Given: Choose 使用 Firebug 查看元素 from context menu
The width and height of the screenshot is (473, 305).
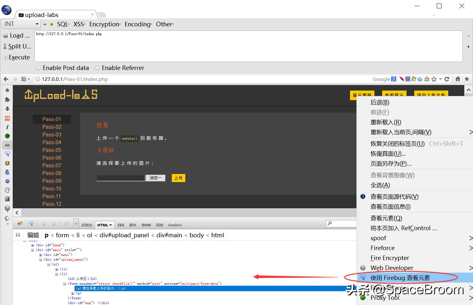Looking at the screenshot, I should (x=400, y=278).
